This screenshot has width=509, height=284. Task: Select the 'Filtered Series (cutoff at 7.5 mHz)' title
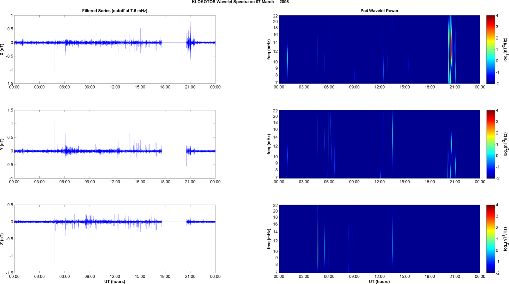coord(115,11)
